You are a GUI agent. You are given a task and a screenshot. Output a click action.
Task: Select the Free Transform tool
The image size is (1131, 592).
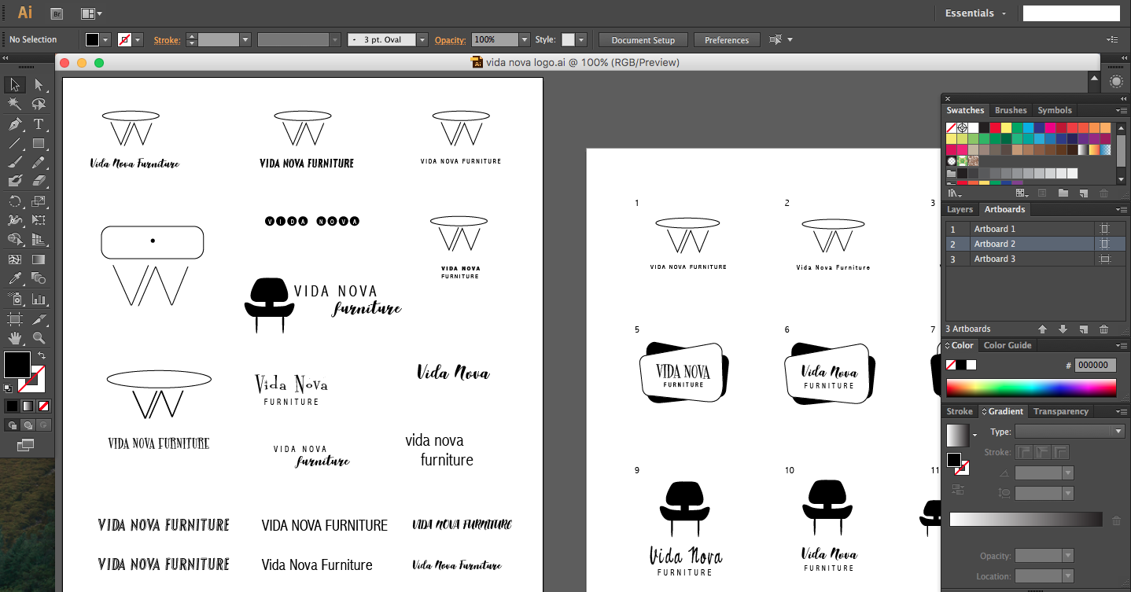(x=39, y=220)
